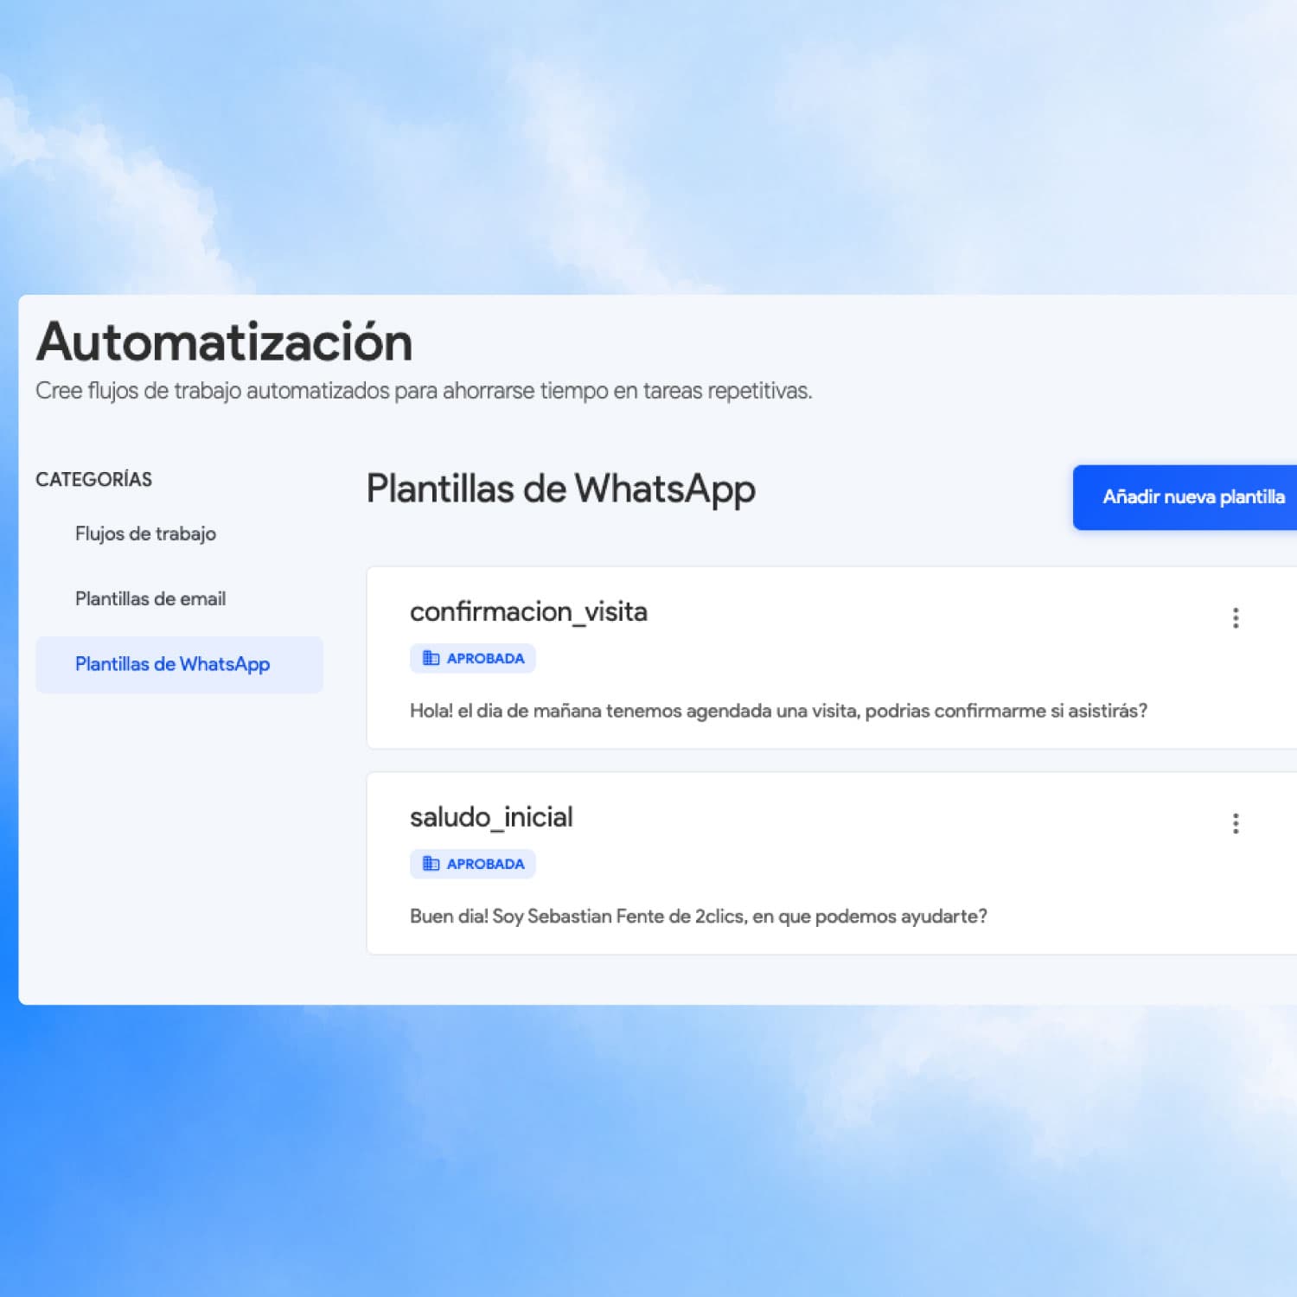Click the 'Cree flujos de trabajo' subtitle text
1297x1297 pixels.
(424, 391)
